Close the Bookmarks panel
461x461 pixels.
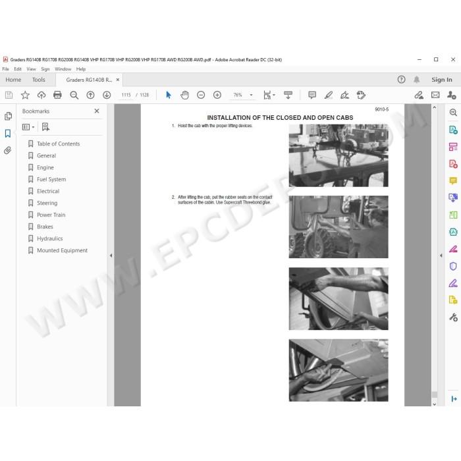tap(97, 111)
